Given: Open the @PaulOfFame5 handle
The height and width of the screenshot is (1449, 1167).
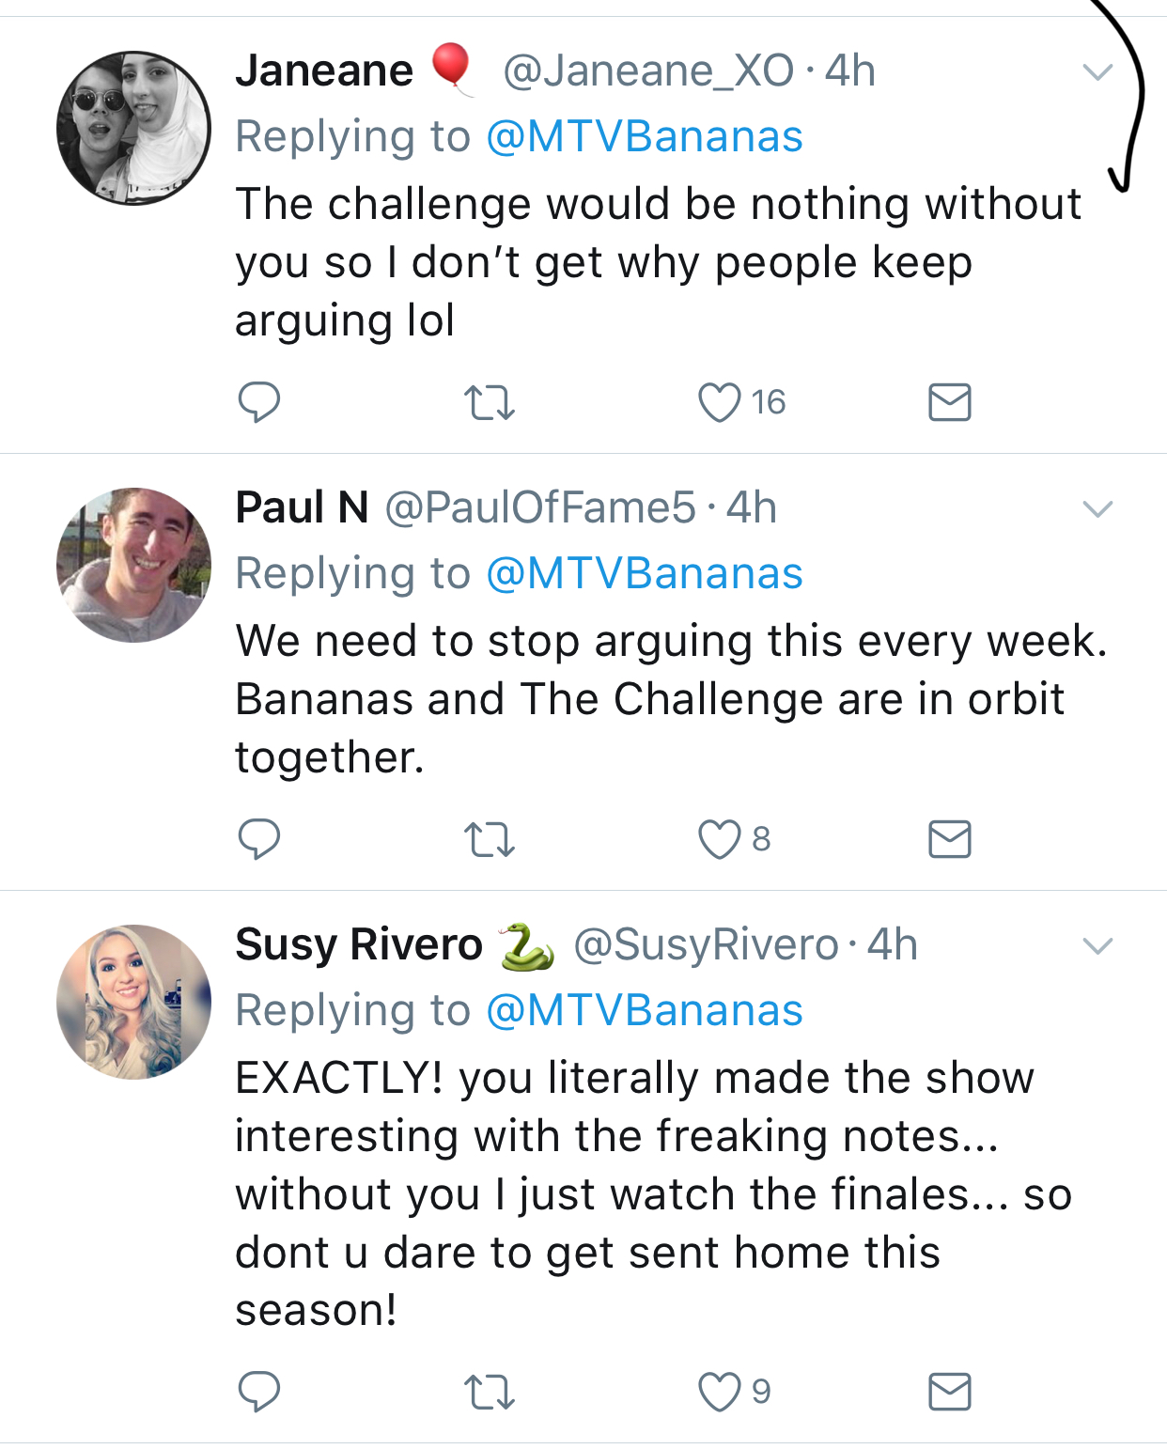Looking at the screenshot, I should 540,508.
